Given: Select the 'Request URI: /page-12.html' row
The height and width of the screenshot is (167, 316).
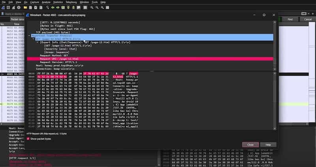Looking at the screenshot, I should tap(150, 59).
